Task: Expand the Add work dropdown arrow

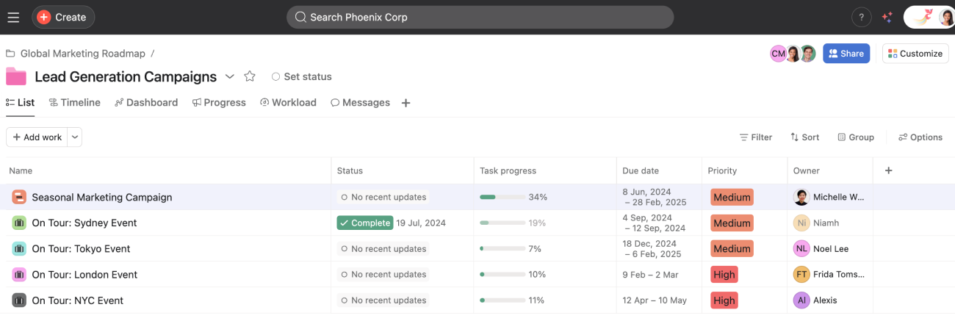Action: [75, 137]
